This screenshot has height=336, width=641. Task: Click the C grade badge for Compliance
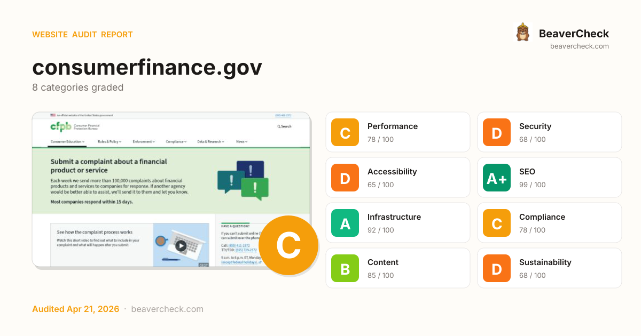497,223
